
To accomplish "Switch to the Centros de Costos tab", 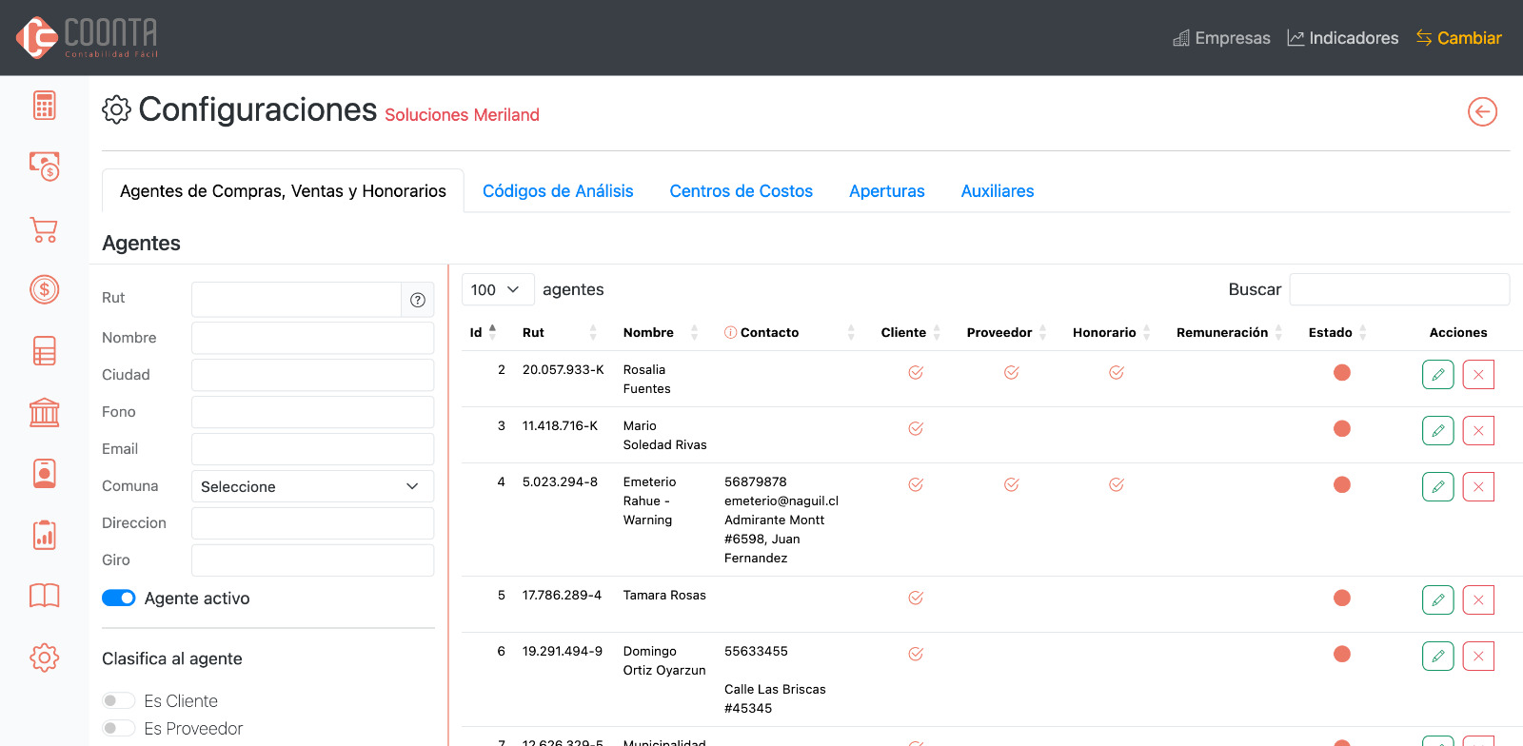I will 741,191.
